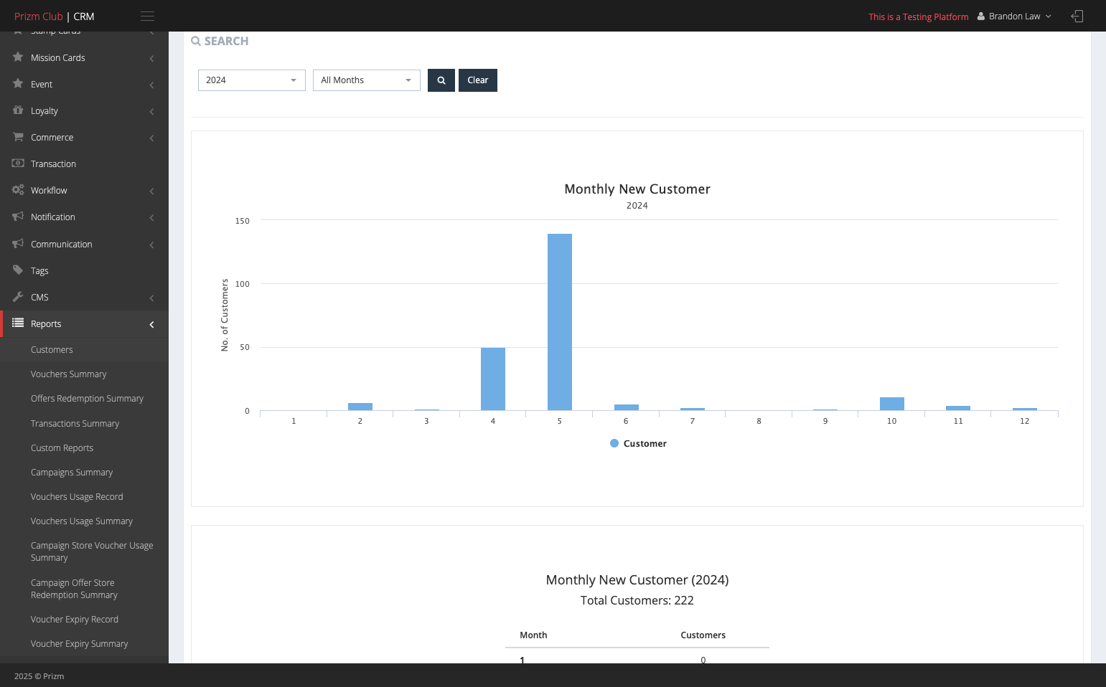Open Vouchers Usage Summary report
The image size is (1106, 687).
click(82, 521)
